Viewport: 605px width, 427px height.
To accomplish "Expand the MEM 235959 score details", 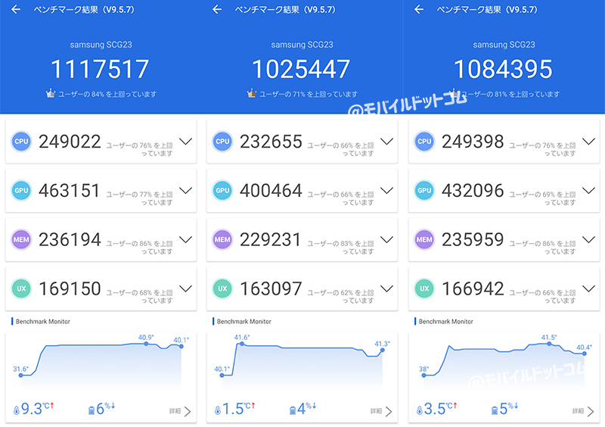I will click(588, 239).
